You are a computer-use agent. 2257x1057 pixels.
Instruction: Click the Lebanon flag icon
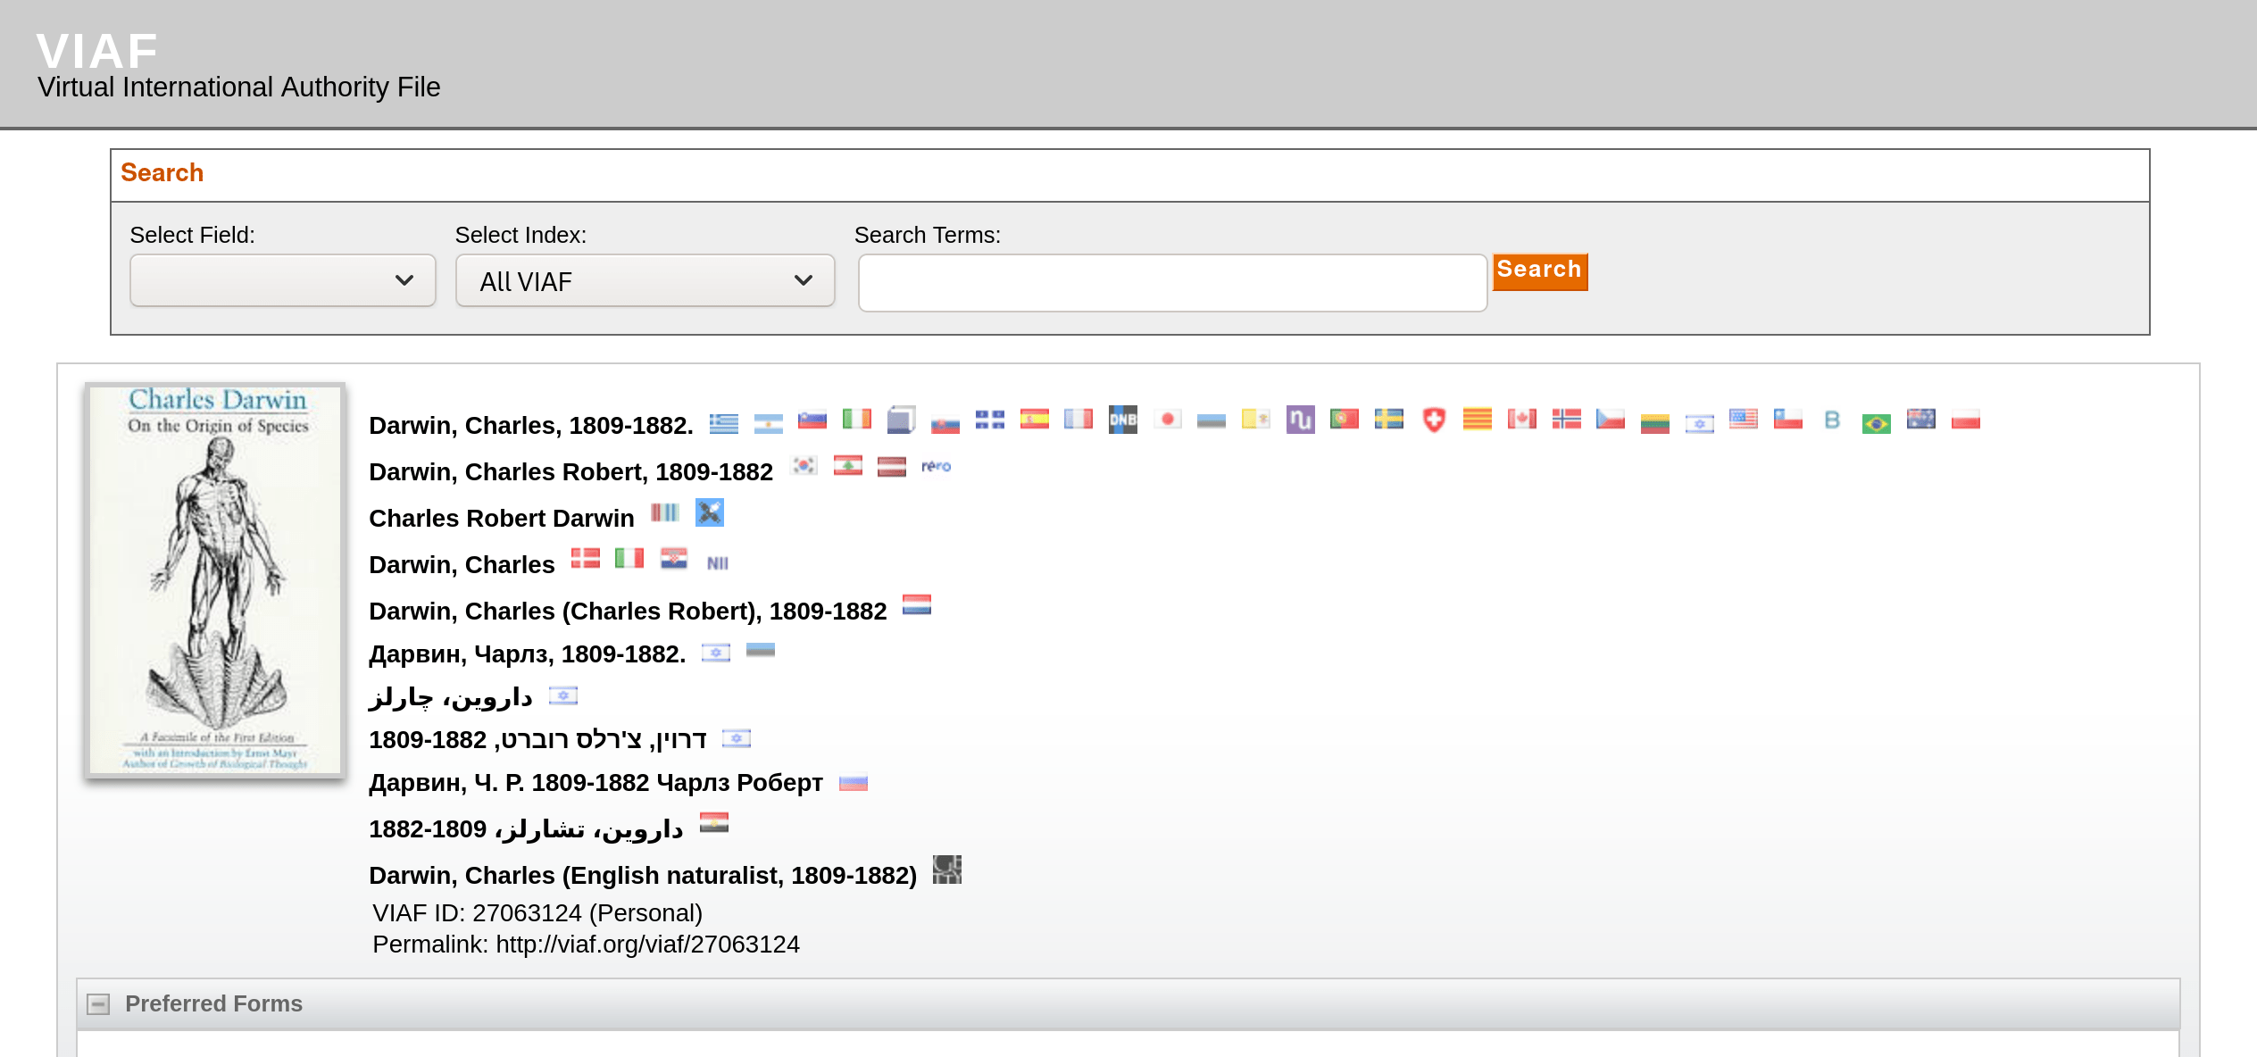click(847, 465)
